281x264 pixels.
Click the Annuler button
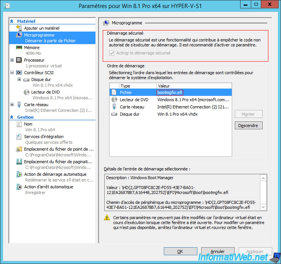[x=218, y=251]
